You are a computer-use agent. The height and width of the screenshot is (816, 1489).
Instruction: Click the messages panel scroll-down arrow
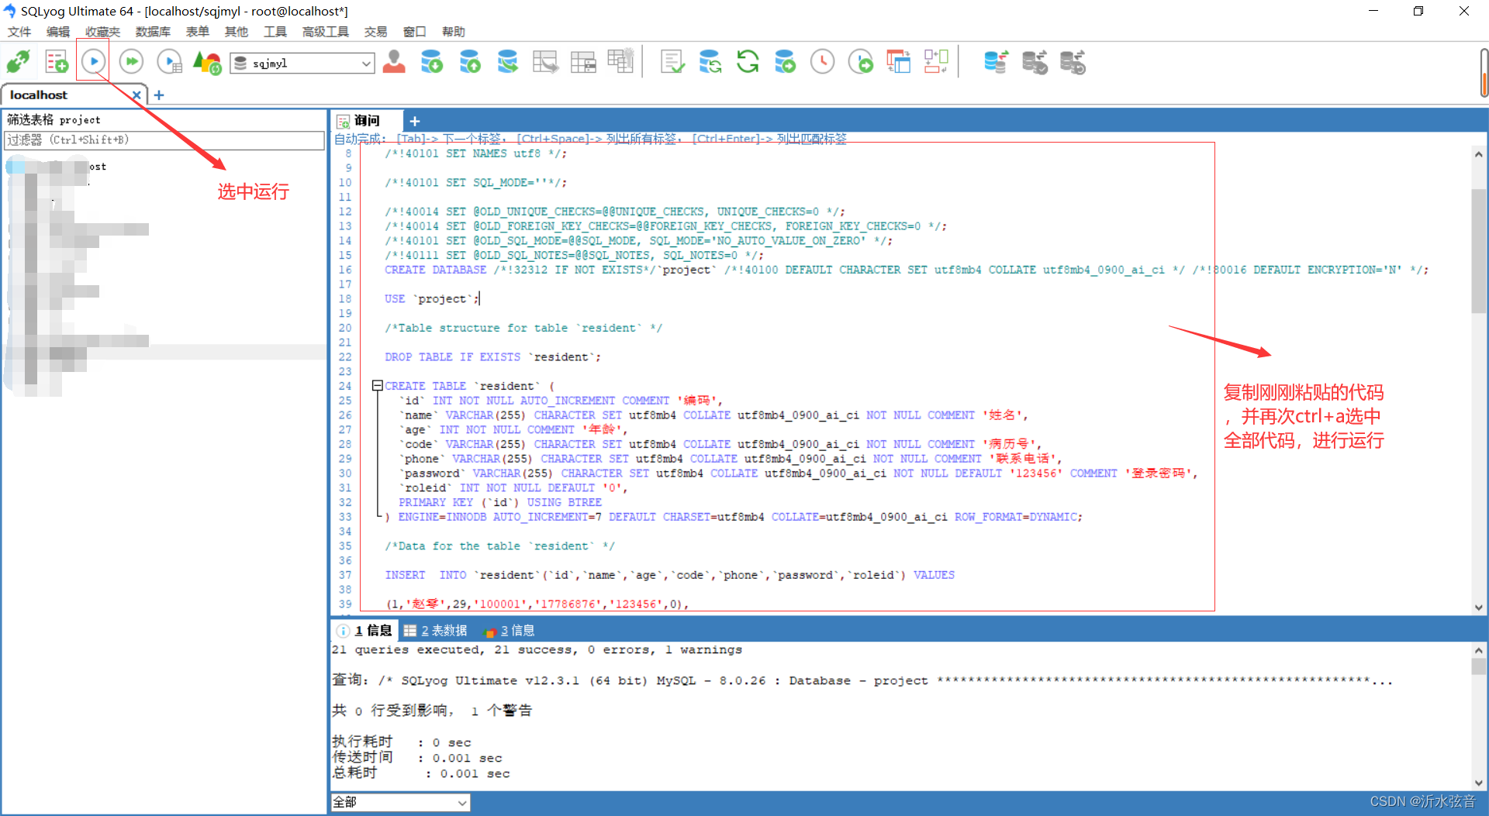tap(1478, 783)
